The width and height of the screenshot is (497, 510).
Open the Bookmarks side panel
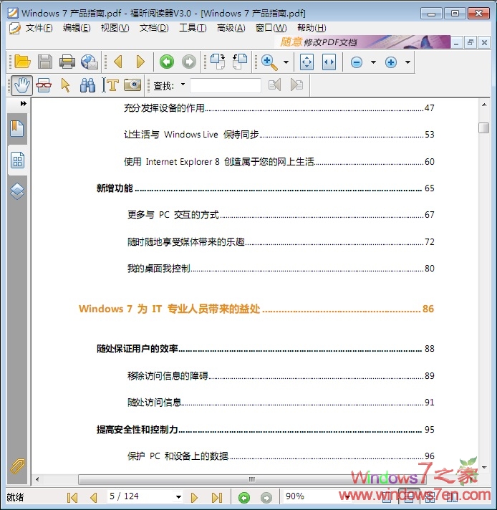(x=17, y=128)
